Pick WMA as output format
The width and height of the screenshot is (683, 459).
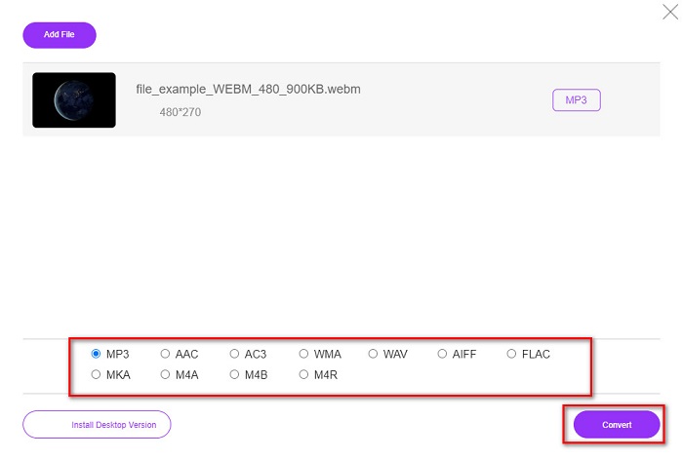(304, 354)
